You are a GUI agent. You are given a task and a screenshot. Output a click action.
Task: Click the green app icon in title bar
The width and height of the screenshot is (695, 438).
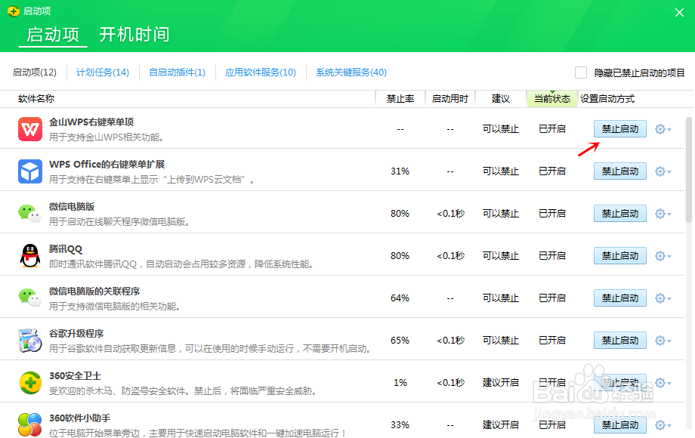(10, 11)
